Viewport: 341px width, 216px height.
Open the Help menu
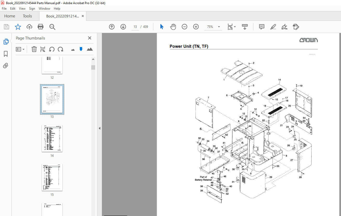pyautogui.click(x=57, y=9)
